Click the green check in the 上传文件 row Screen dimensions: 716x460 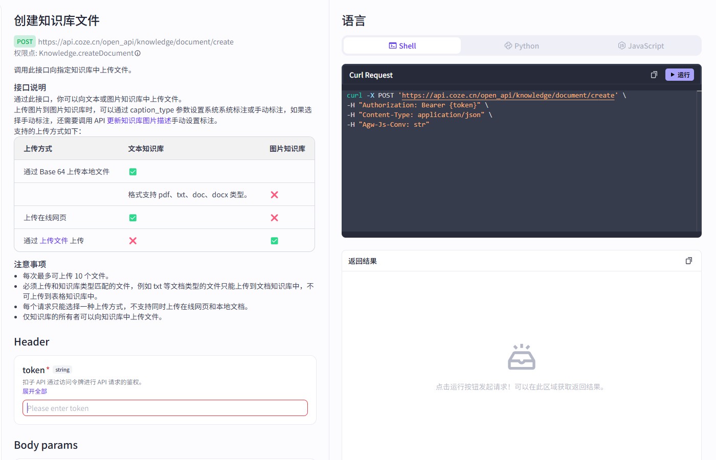[x=275, y=241]
